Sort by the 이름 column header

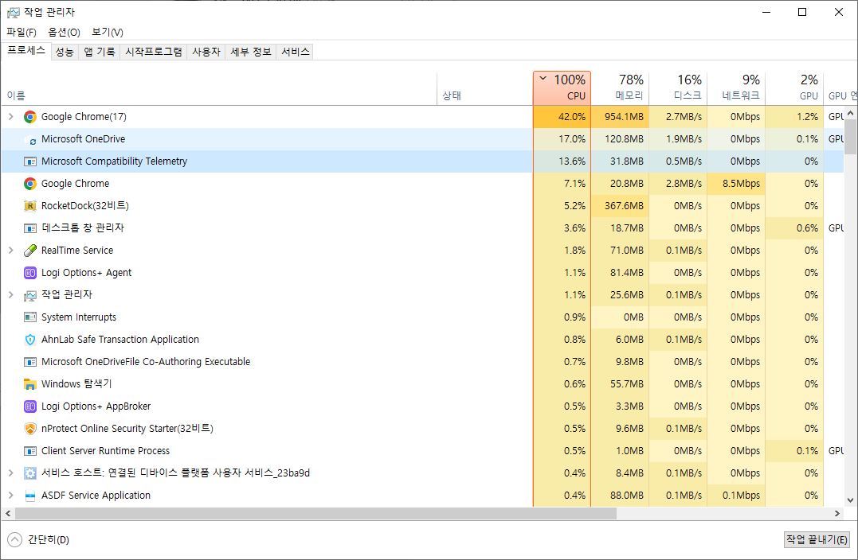[219, 88]
